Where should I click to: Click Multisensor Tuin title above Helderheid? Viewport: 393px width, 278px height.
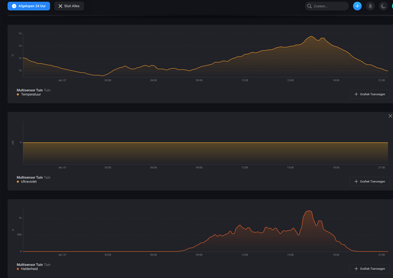coord(30,264)
